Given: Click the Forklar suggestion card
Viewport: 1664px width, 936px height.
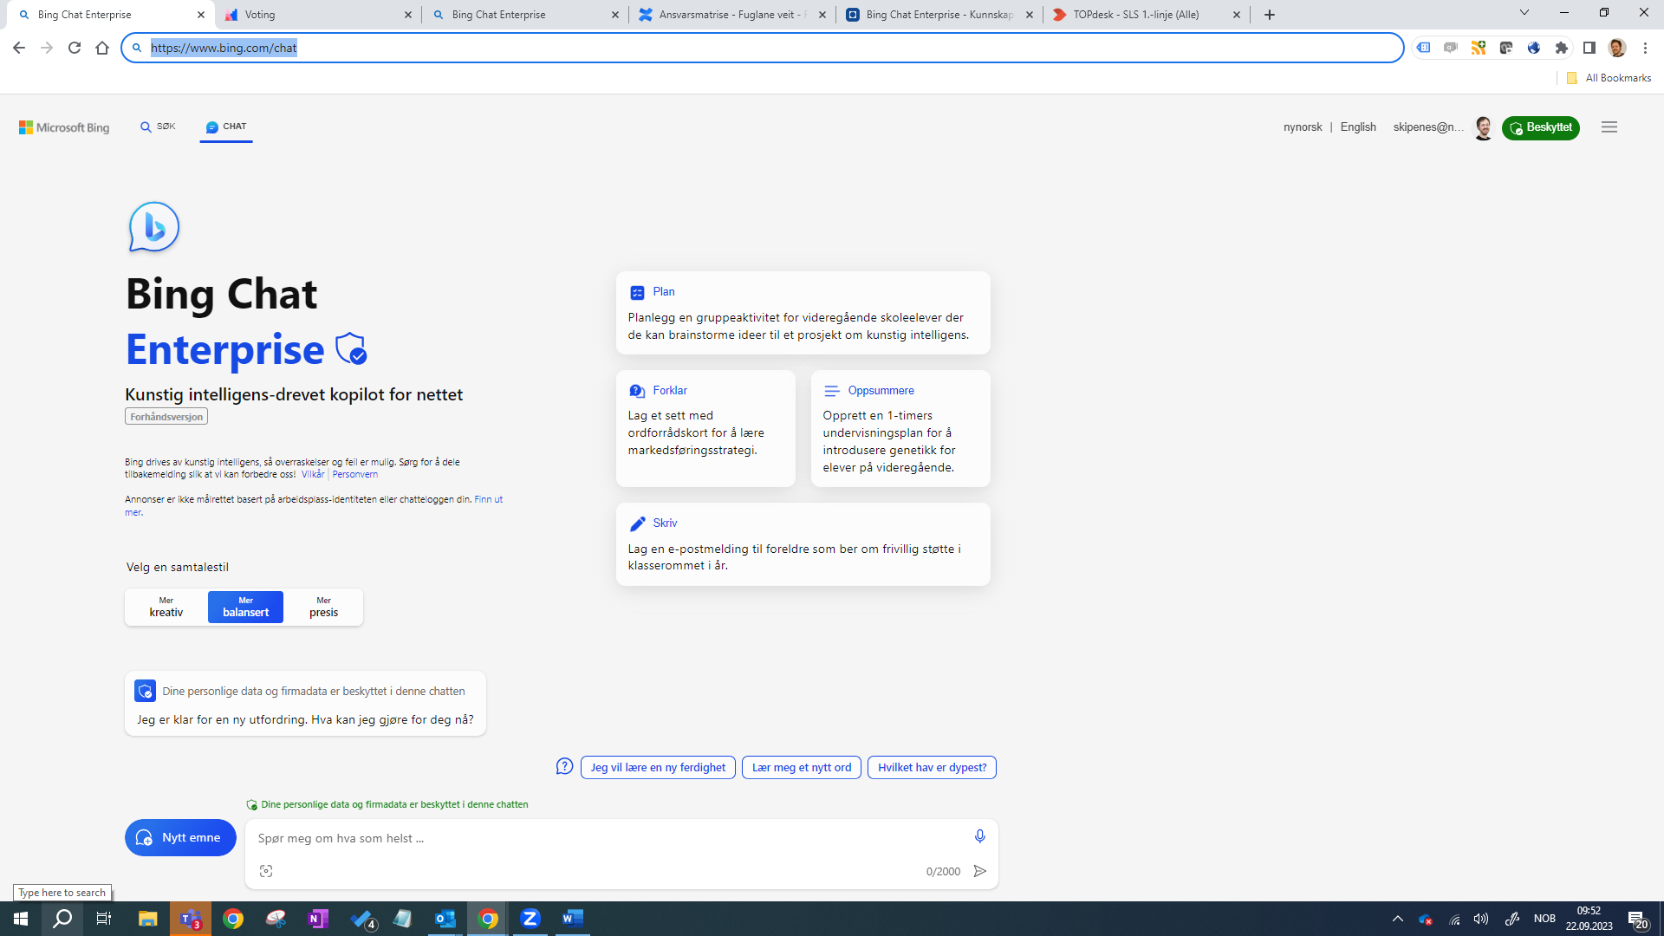Looking at the screenshot, I should coord(705,428).
